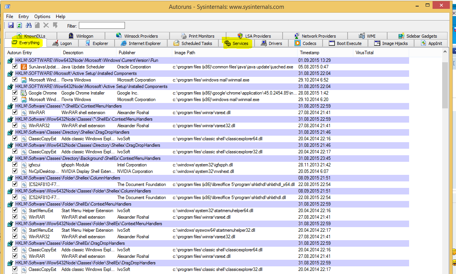Open the Explorer tab
The height and width of the screenshot is (274, 456).
coord(97,43)
